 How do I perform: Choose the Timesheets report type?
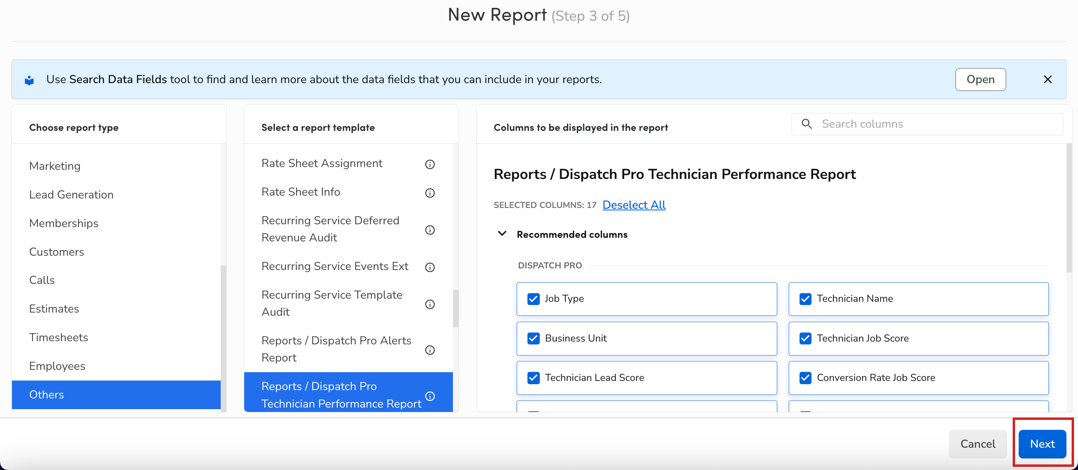pyautogui.click(x=59, y=337)
